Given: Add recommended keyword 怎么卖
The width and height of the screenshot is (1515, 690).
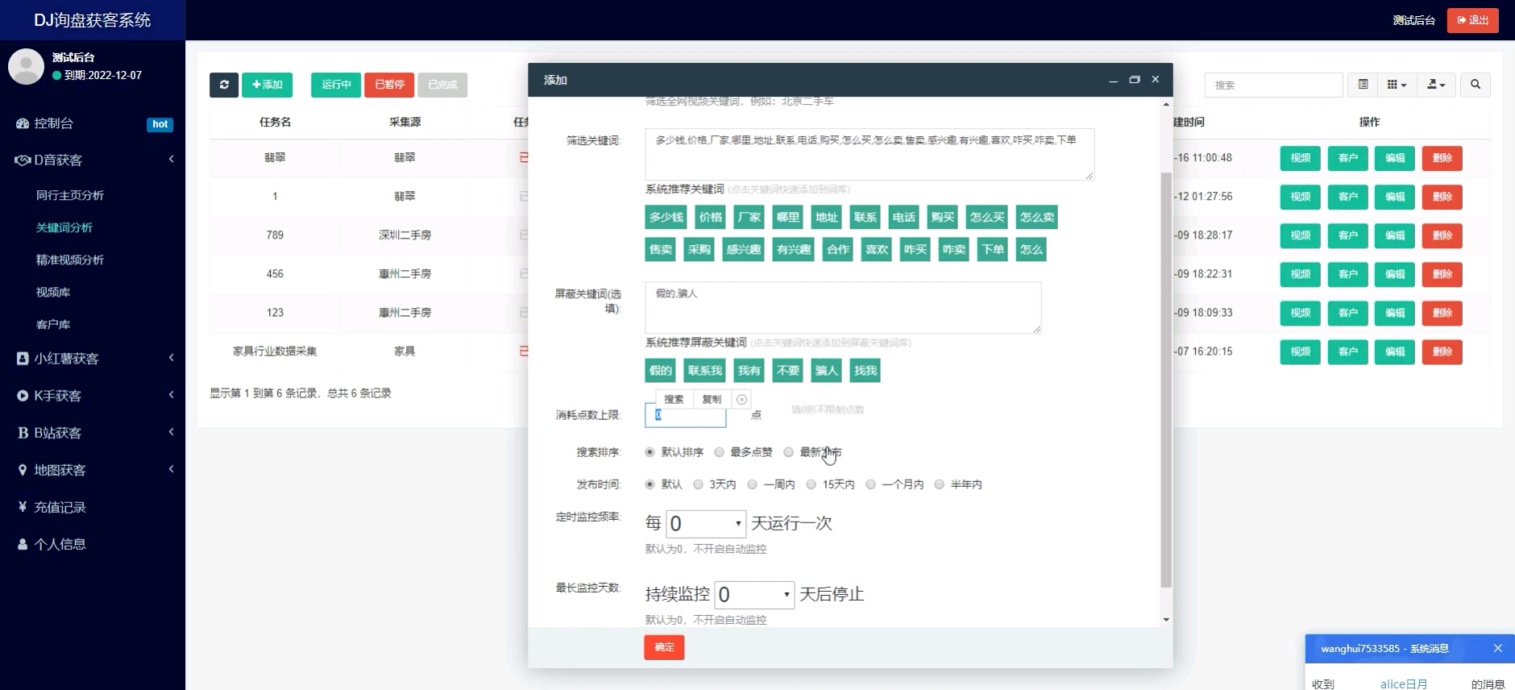Looking at the screenshot, I should 1036,218.
